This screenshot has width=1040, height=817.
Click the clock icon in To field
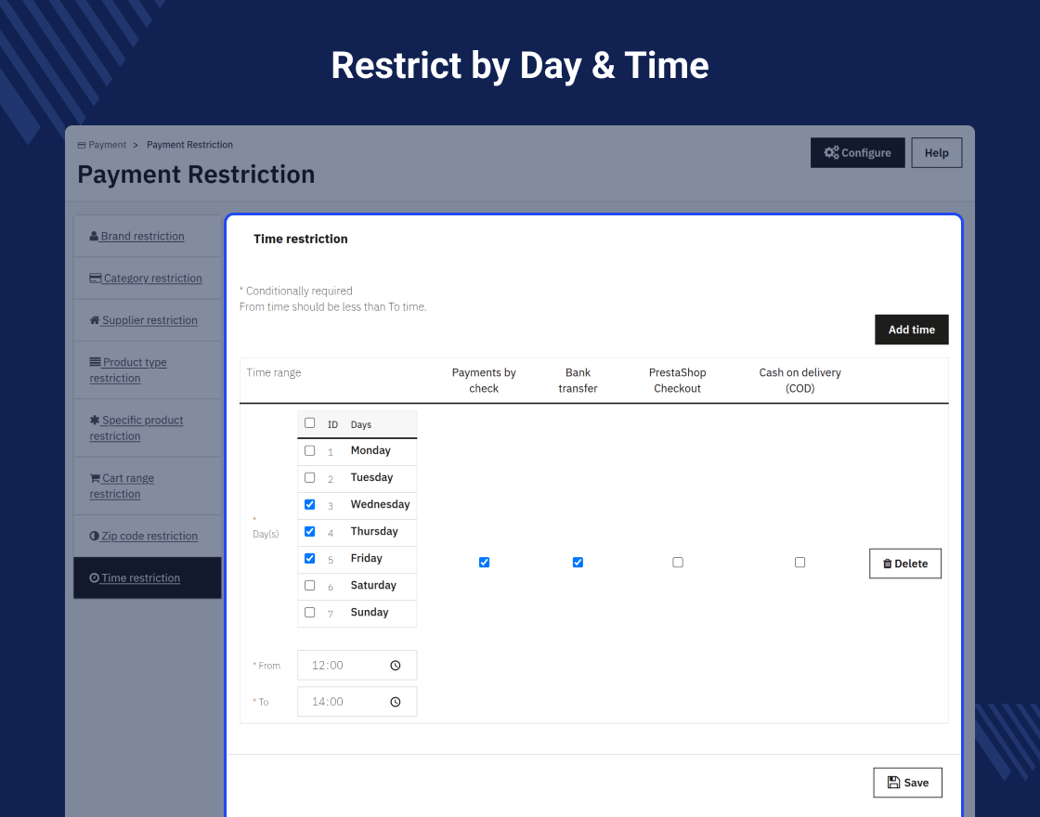click(396, 702)
